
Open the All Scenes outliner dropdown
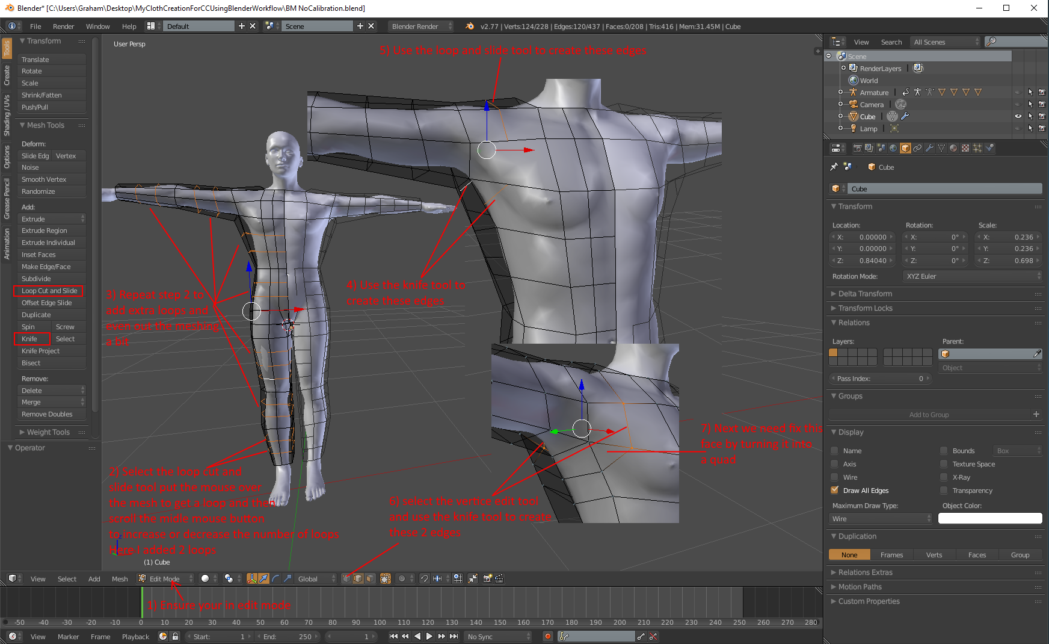[946, 42]
